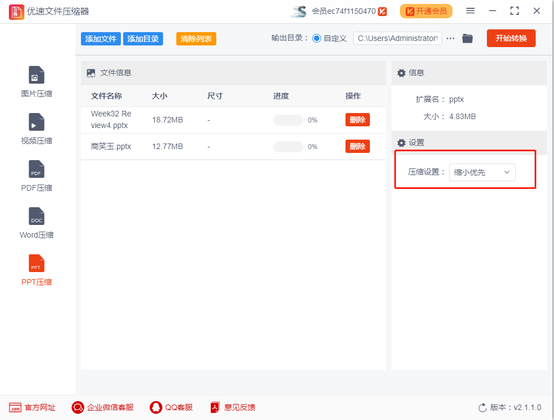Click the three-dots output path options
The image size is (554, 420).
point(450,38)
